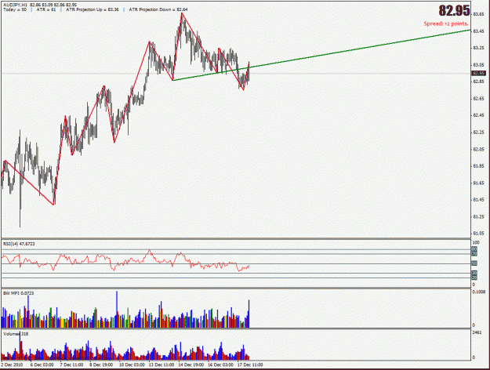Click the '13 Dec 11:00' time label
The height and width of the screenshot is (370, 490).
(162, 365)
